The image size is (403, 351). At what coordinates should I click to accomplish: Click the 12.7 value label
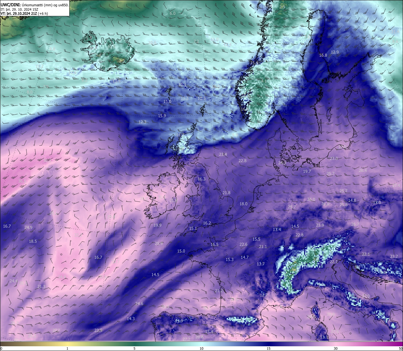(264, 295)
